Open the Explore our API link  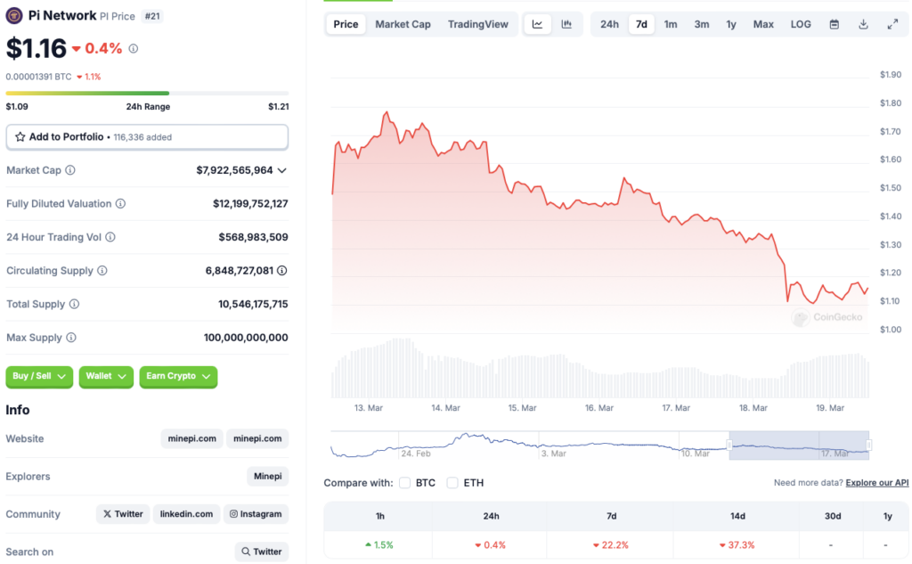coord(877,483)
